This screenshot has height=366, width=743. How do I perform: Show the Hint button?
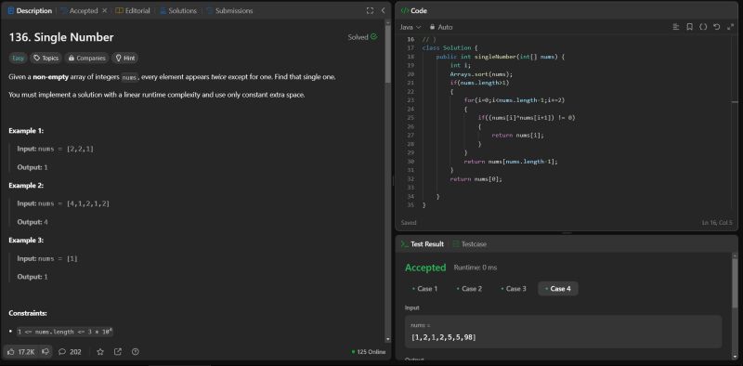tap(125, 58)
